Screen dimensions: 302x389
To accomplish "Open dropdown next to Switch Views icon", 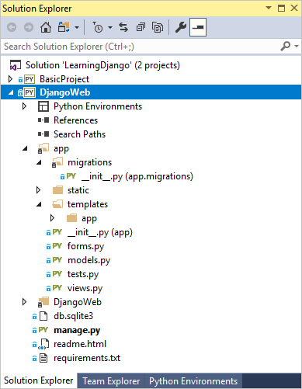I will (77, 27).
